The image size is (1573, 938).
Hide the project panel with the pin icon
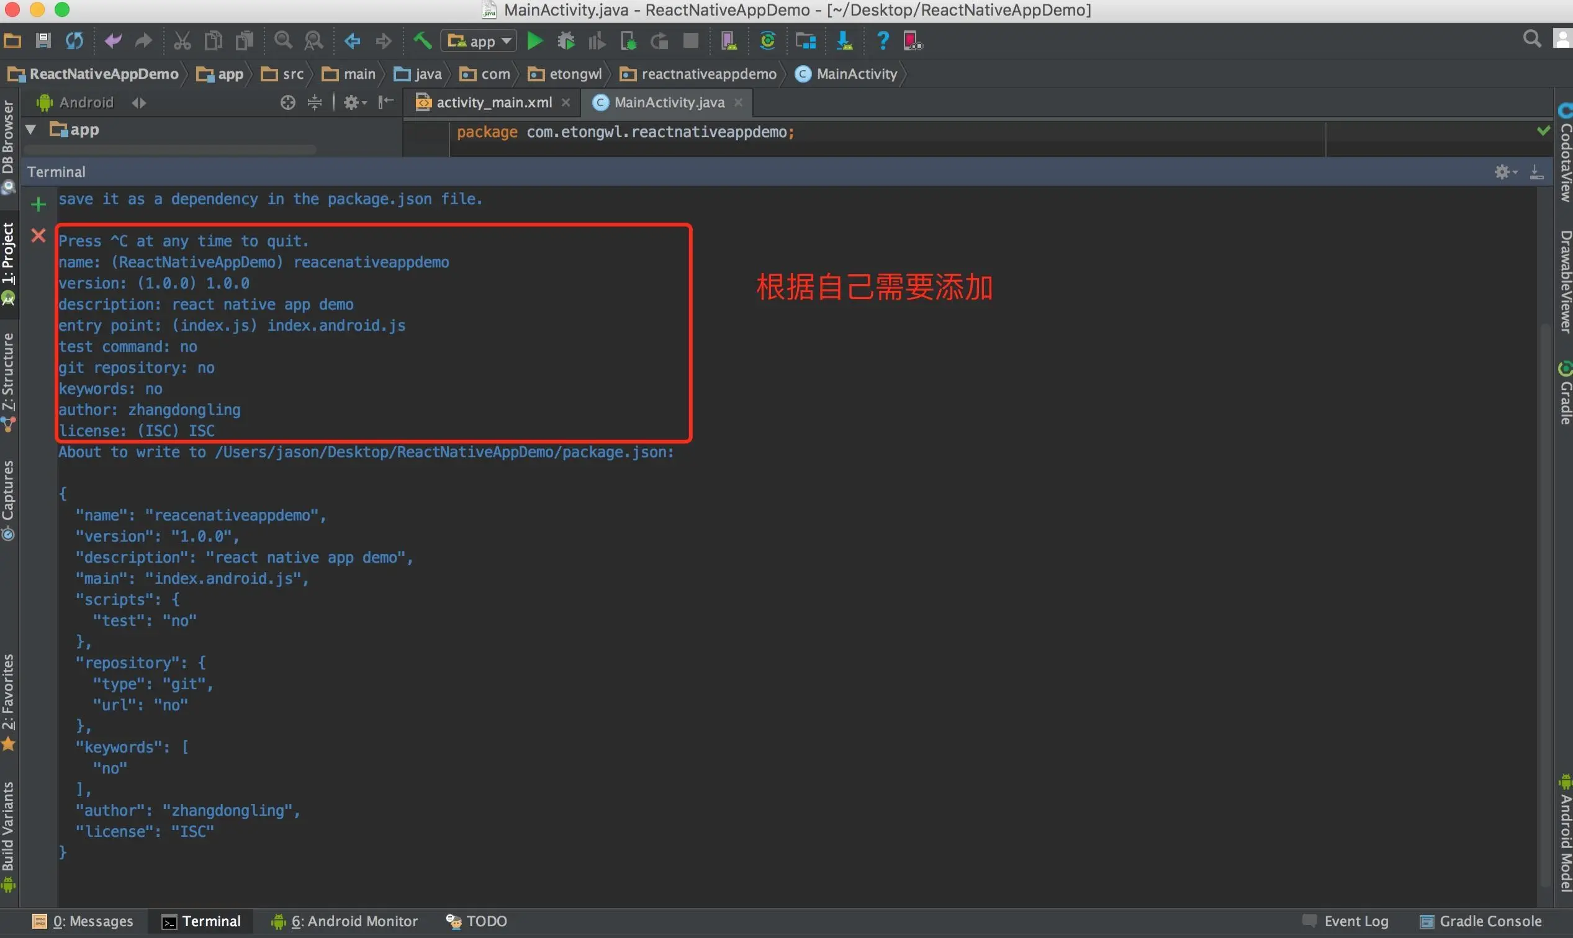385,102
